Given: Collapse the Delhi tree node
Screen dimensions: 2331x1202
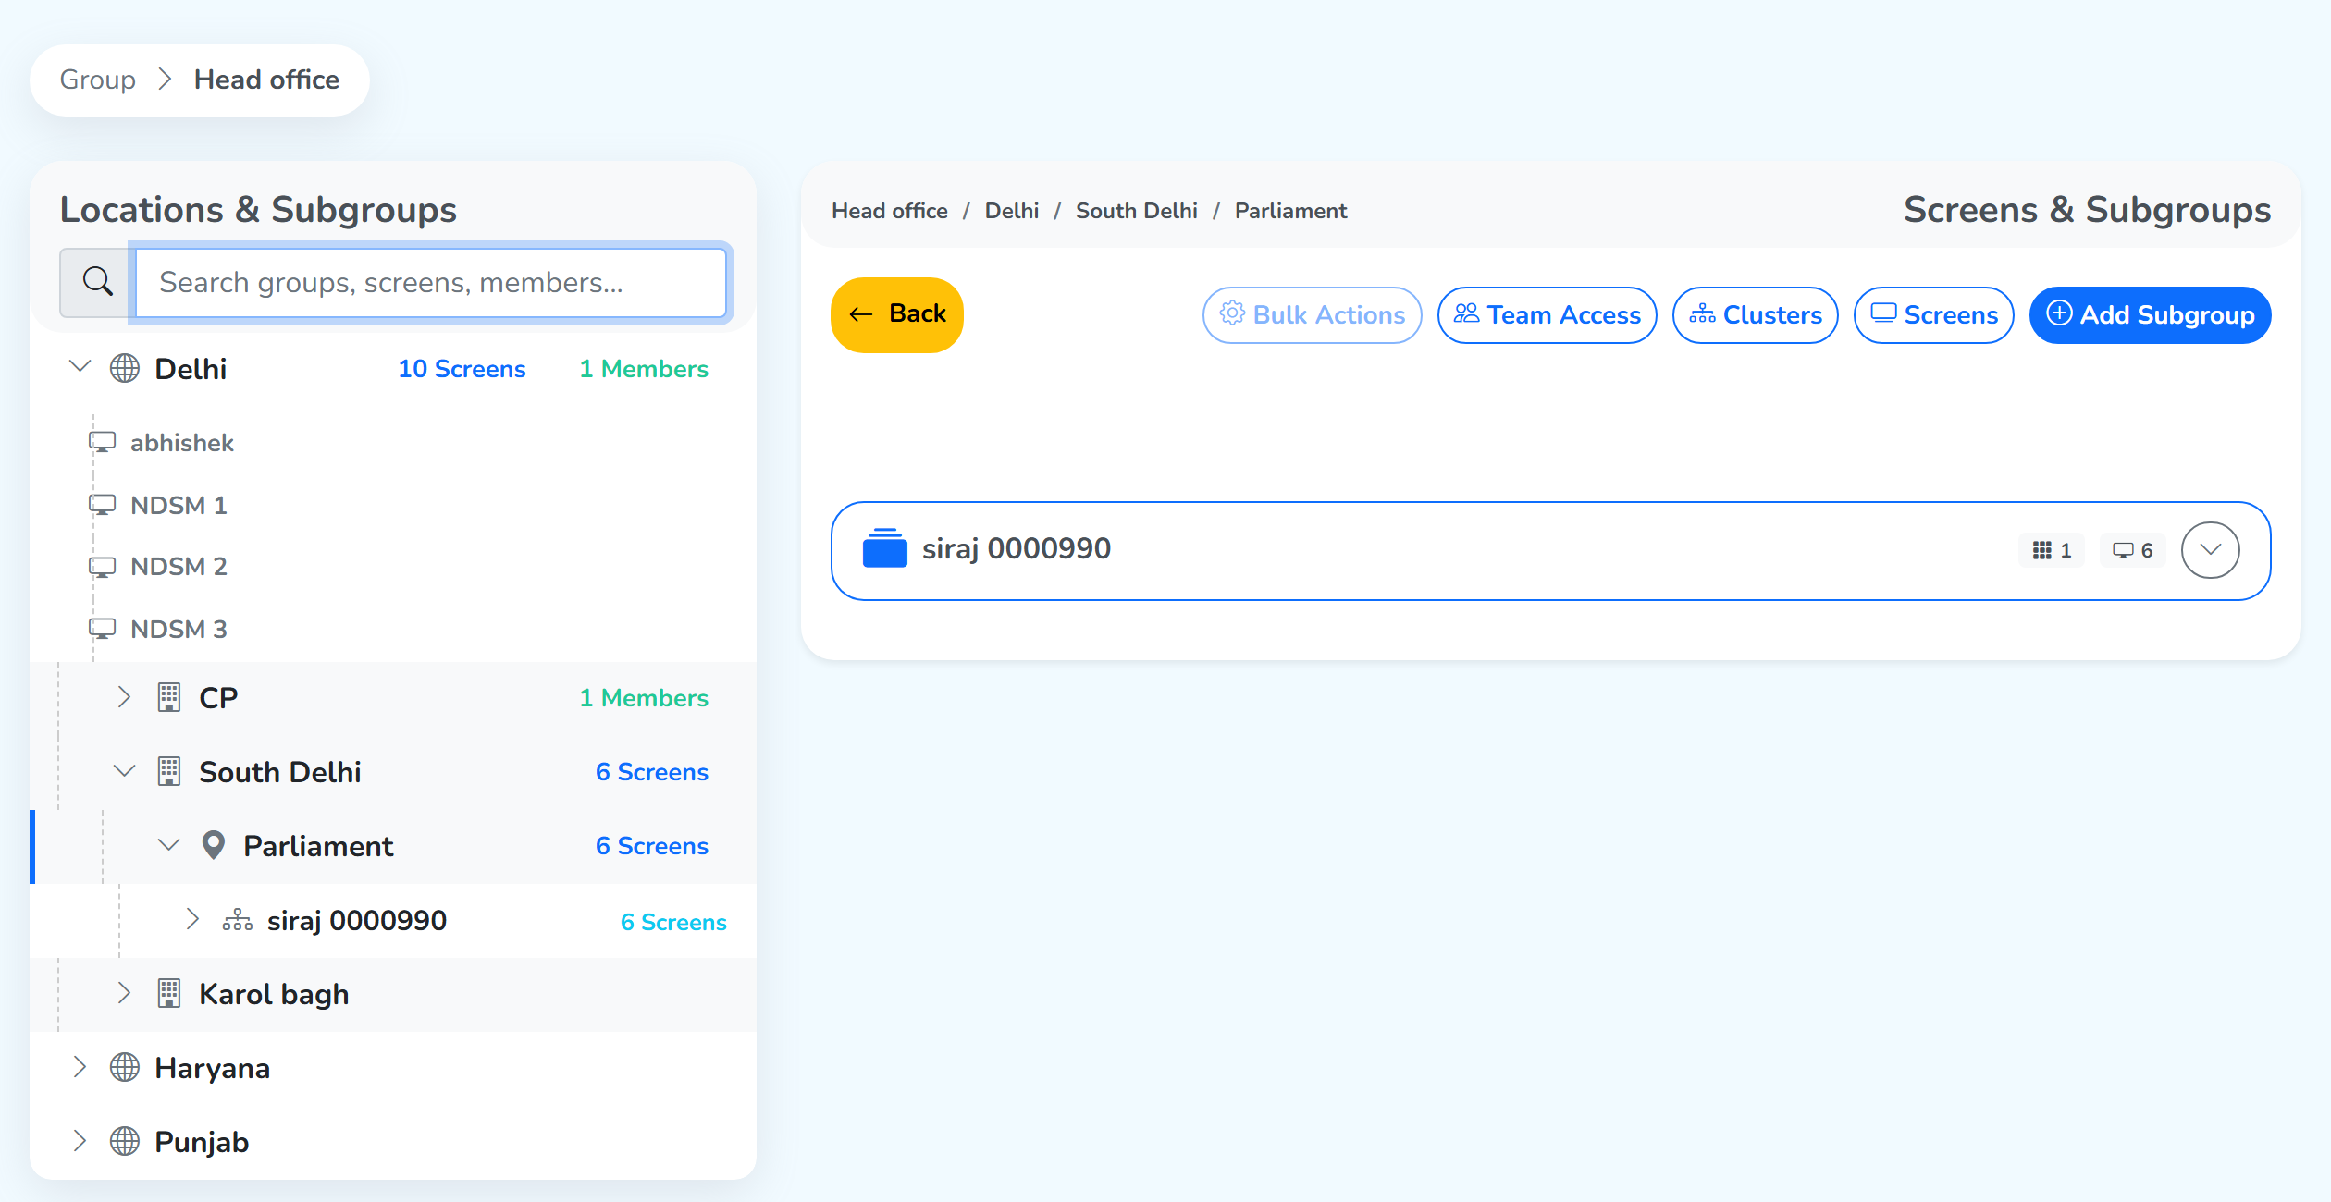Looking at the screenshot, I should click(x=80, y=367).
